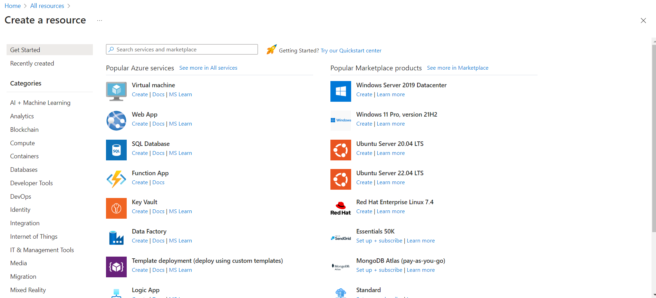Image resolution: width=656 pixels, height=298 pixels.
Task: Click the Function App lightning icon
Action: [x=116, y=179]
